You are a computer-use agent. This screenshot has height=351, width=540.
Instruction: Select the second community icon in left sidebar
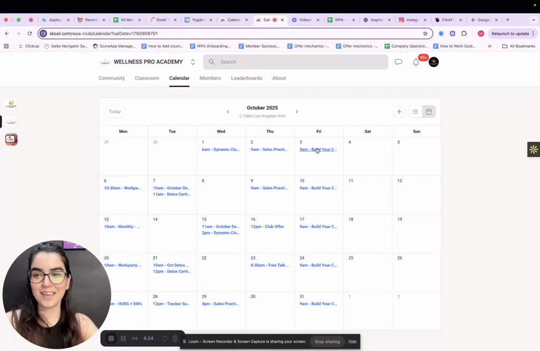point(12,121)
